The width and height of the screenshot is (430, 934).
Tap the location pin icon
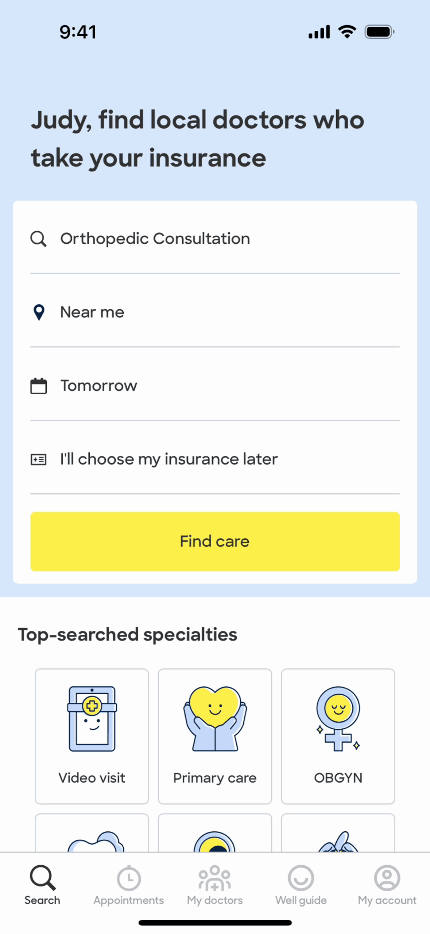tap(39, 312)
